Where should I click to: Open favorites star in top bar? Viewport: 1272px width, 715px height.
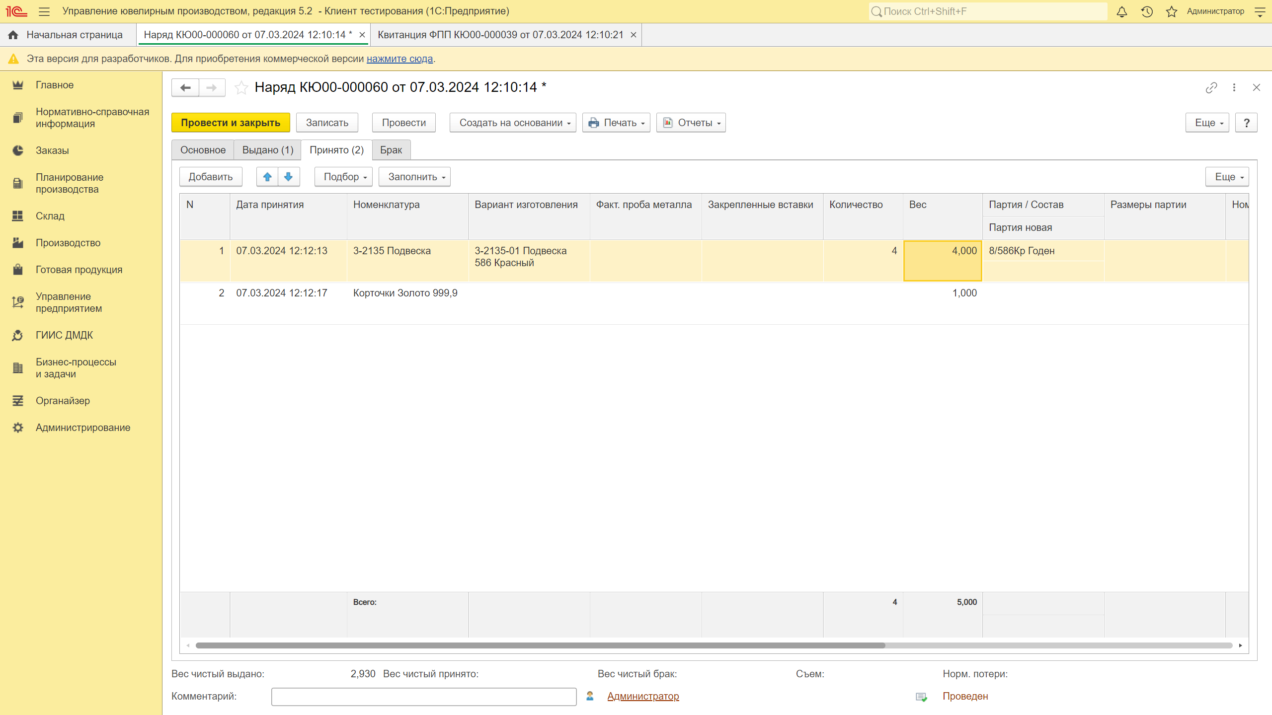[1172, 11]
